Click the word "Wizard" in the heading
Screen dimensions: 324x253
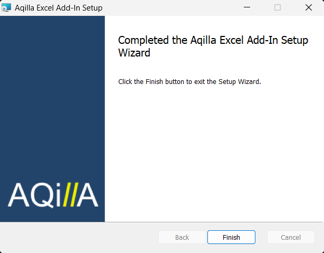[134, 53]
